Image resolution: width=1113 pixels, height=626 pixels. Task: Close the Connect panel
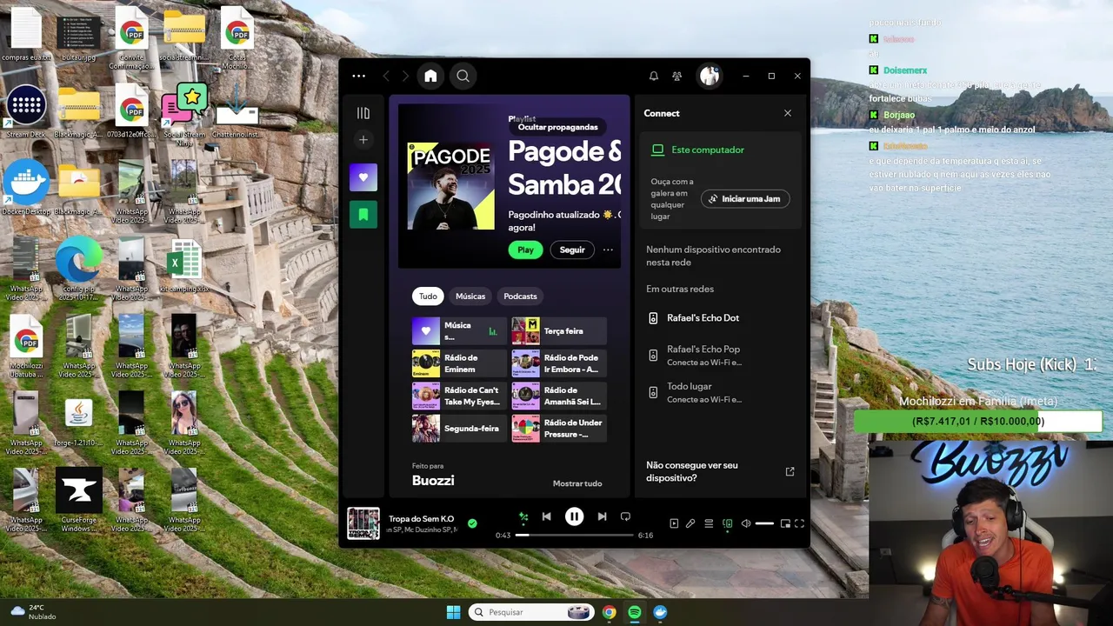coord(788,113)
